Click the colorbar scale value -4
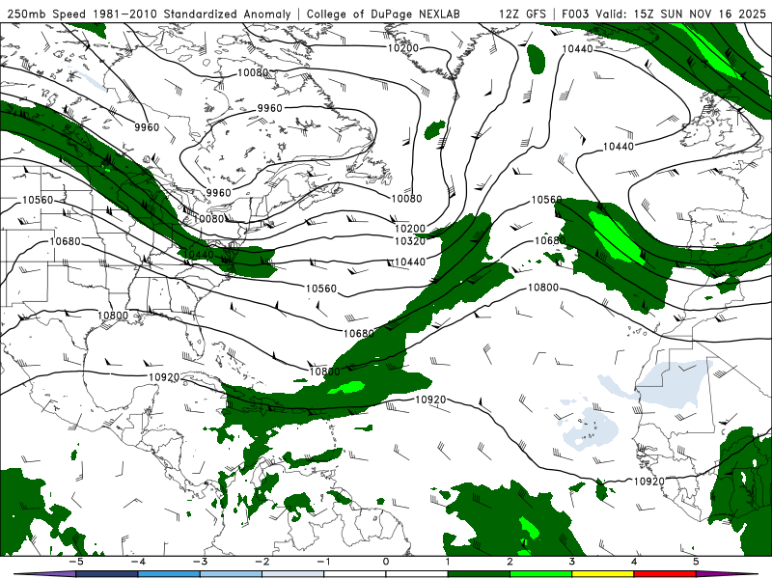772x579 pixels. tap(138, 562)
